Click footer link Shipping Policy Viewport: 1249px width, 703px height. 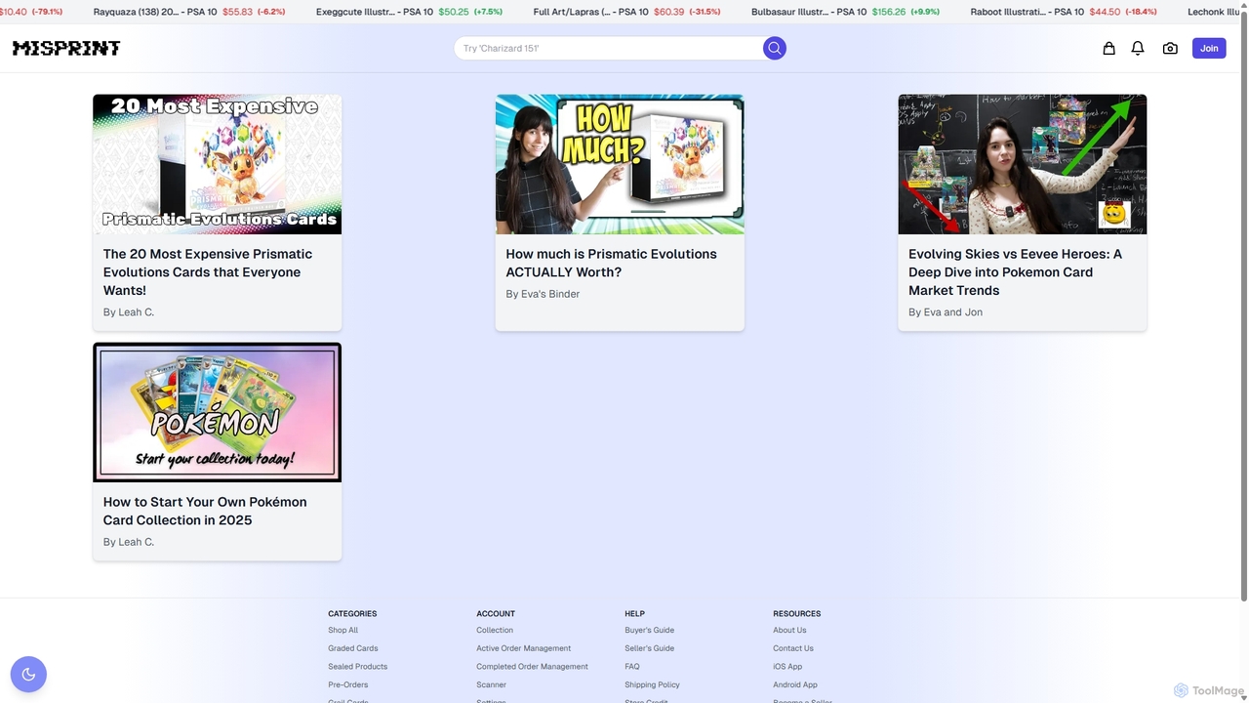652,684
